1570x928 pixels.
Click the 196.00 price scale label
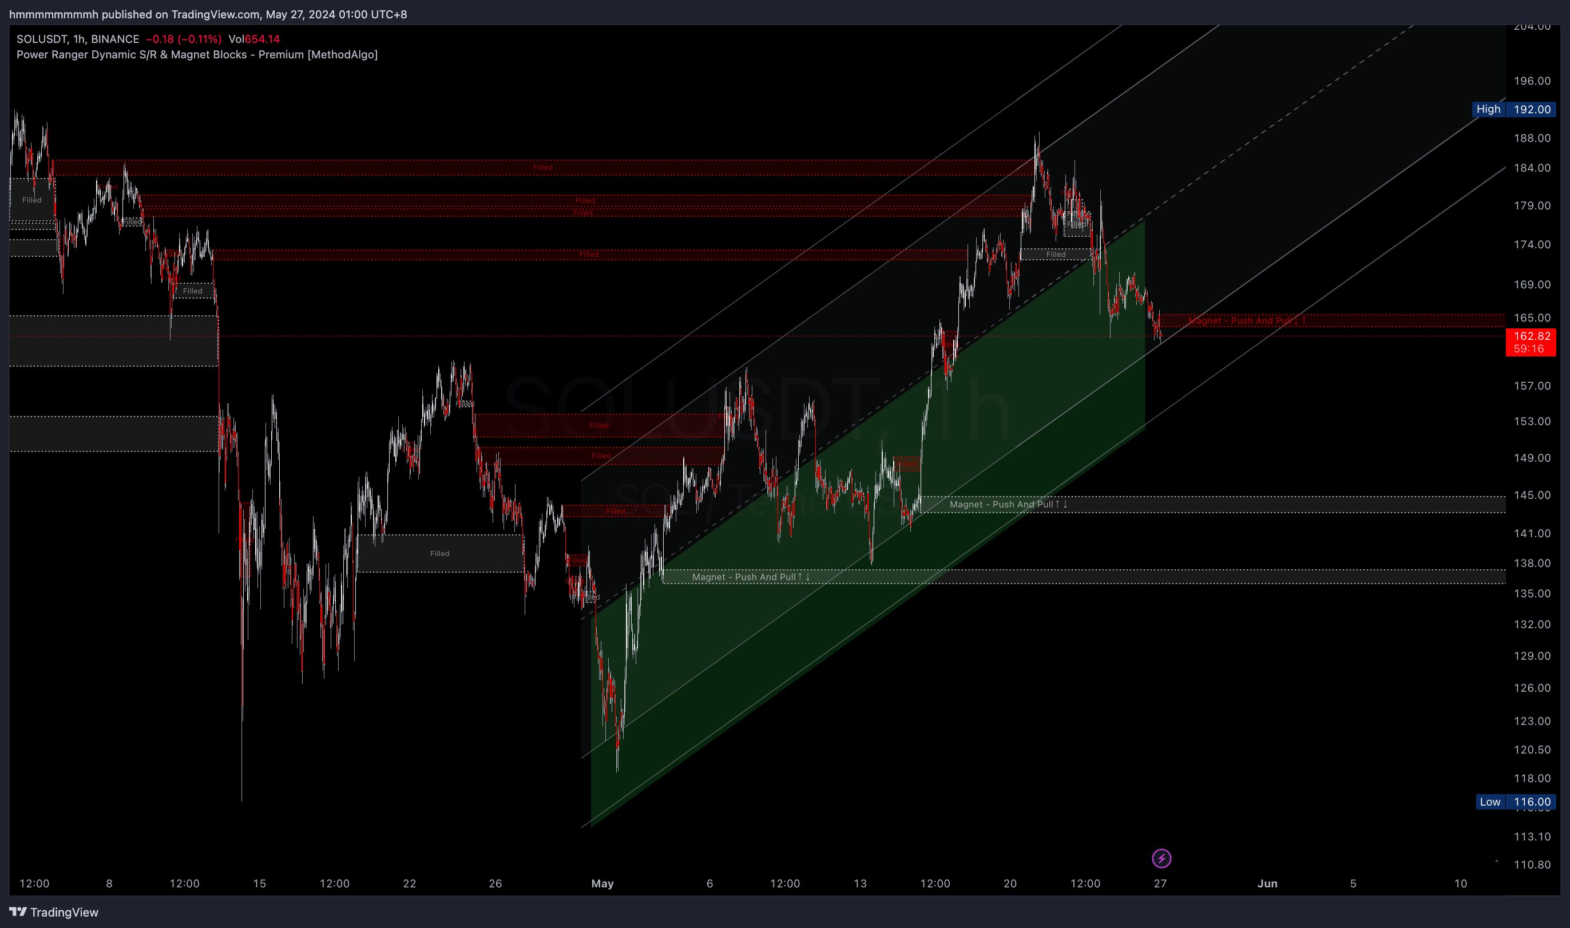coord(1531,81)
